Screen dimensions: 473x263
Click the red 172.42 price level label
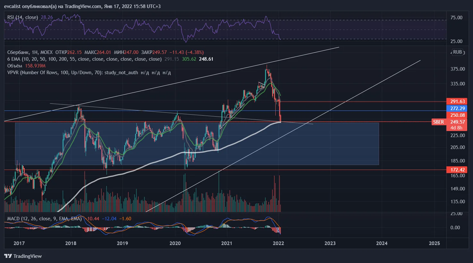pyautogui.click(x=457, y=170)
